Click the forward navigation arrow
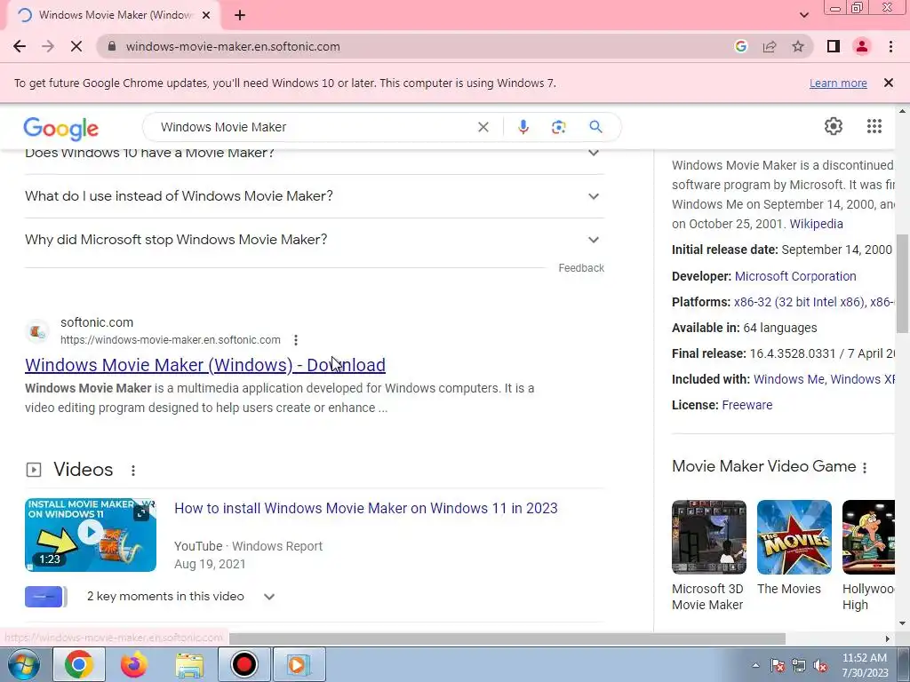The height and width of the screenshot is (682, 910). tap(48, 46)
